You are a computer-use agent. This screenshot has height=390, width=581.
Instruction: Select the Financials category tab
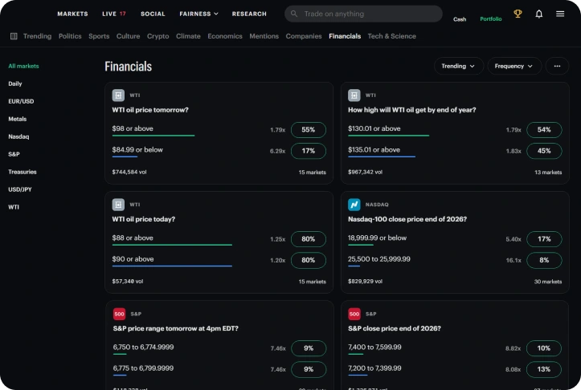pyautogui.click(x=345, y=36)
